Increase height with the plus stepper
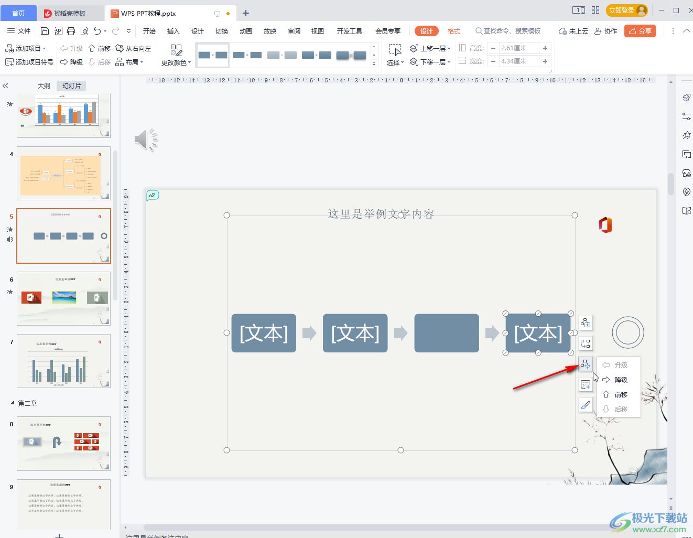The width and height of the screenshot is (693, 538). pos(545,48)
